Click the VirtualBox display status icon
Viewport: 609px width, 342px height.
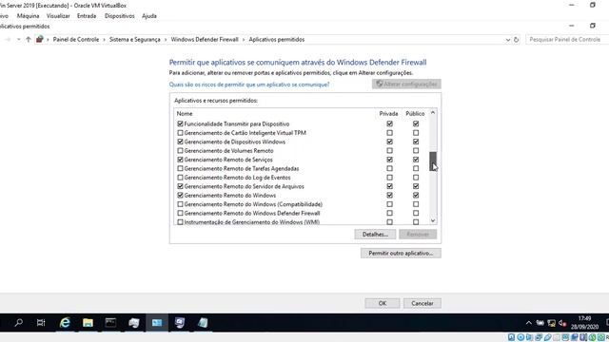pyautogui.click(x=565, y=337)
